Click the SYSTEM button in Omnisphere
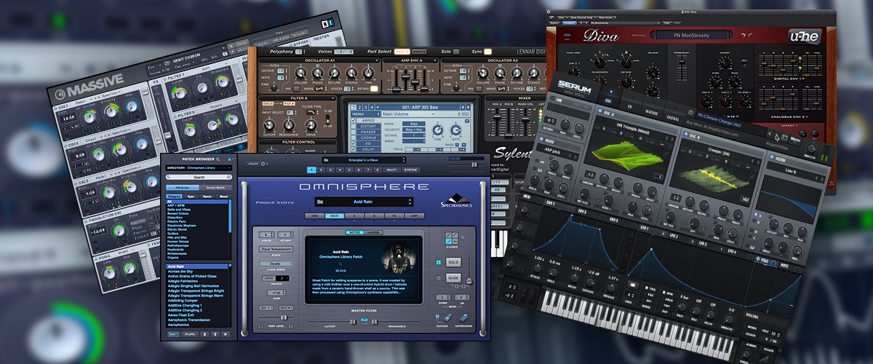The height and width of the screenshot is (364, 873). pyautogui.click(x=410, y=170)
